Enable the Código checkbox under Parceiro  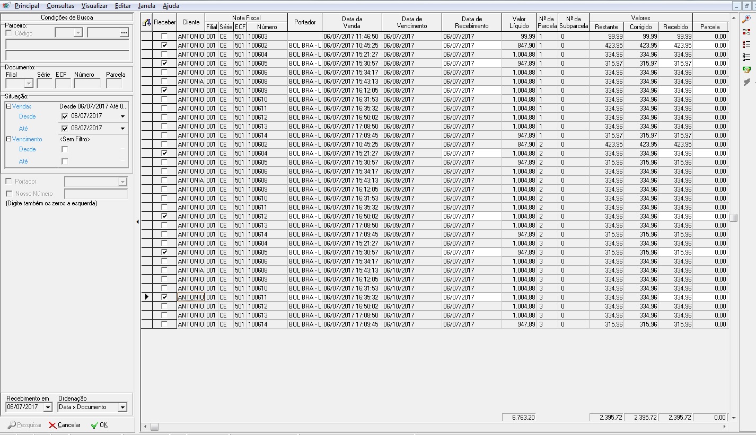8,33
